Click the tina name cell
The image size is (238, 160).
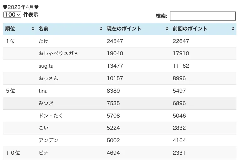[43, 91]
